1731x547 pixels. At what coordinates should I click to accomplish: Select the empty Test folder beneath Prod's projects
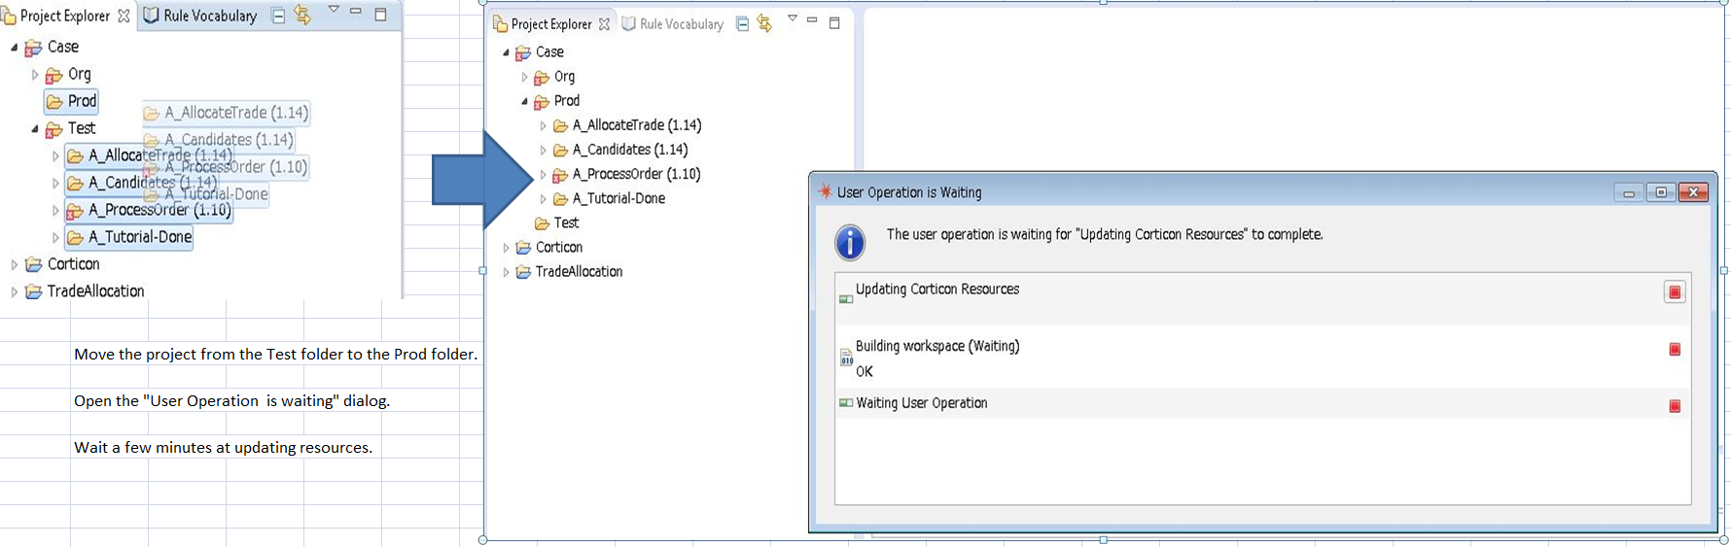pyautogui.click(x=557, y=222)
